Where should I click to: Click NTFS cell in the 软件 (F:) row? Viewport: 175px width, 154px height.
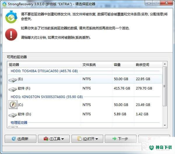click(x=87, y=88)
